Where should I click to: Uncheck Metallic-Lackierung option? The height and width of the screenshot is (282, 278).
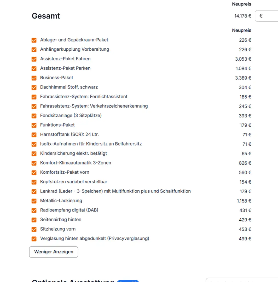tap(34, 201)
